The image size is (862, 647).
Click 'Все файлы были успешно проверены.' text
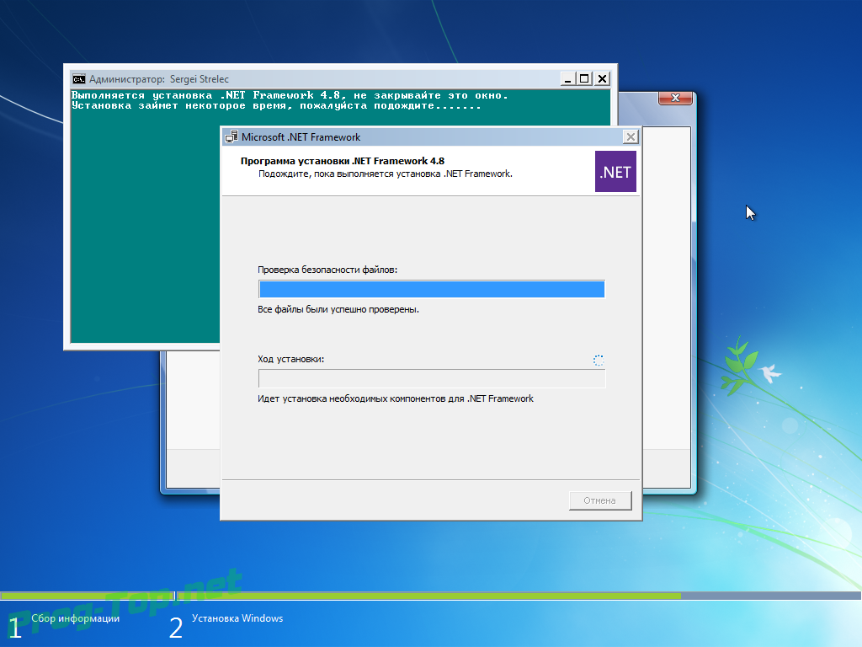(338, 310)
